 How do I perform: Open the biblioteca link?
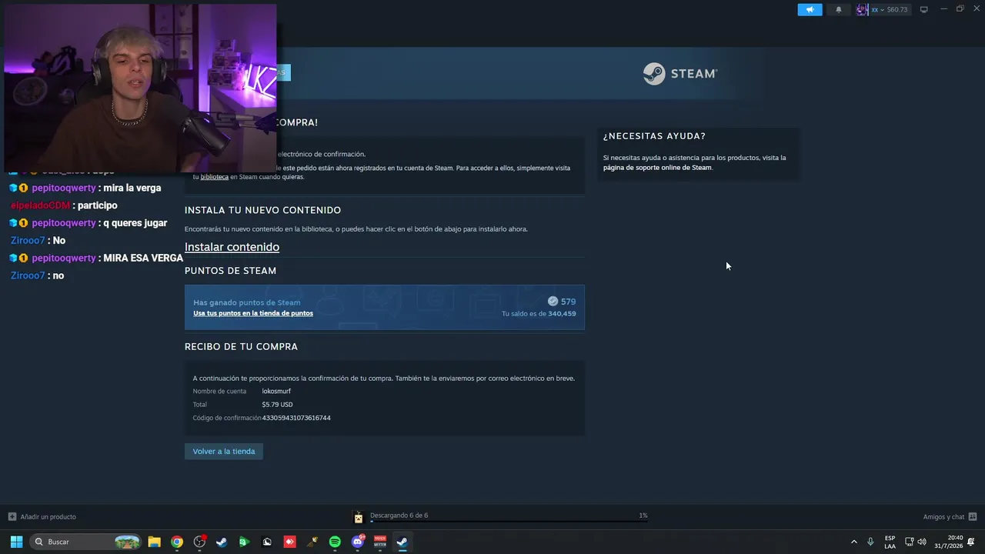tap(215, 177)
